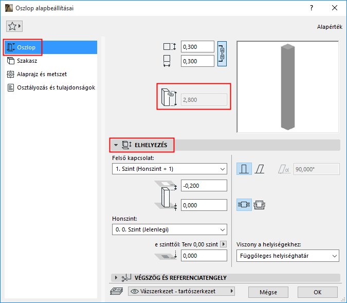This screenshot has width=347, height=303.
Task: Click the Osztályozás és tulajdonságok icon
Action: pos(11,87)
